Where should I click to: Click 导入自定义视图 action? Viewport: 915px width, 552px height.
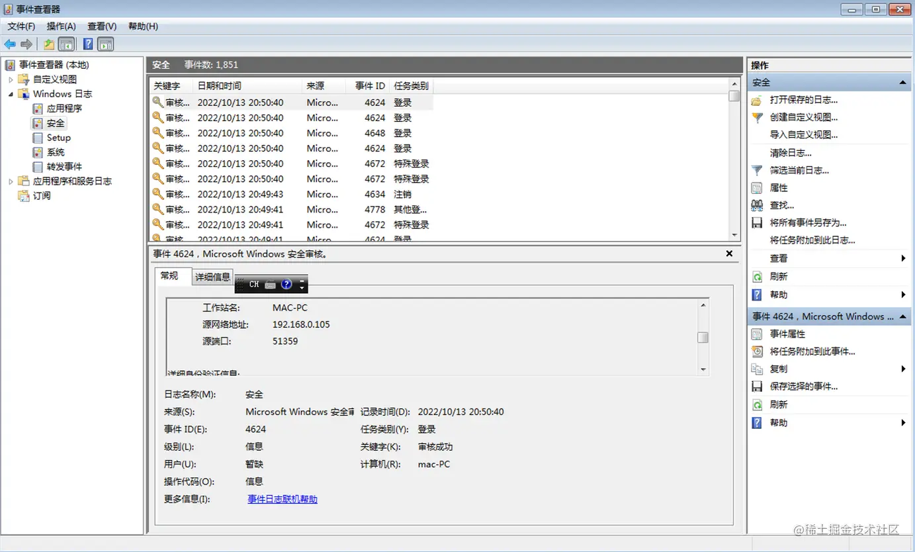[804, 134]
